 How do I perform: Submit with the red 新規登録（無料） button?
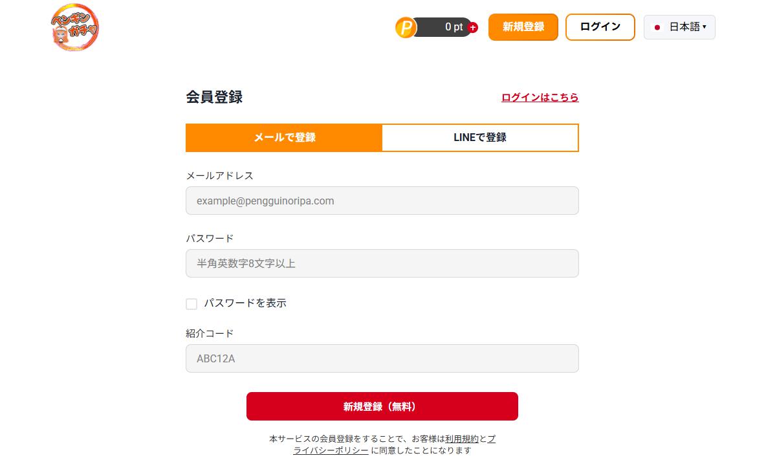(382, 406)
